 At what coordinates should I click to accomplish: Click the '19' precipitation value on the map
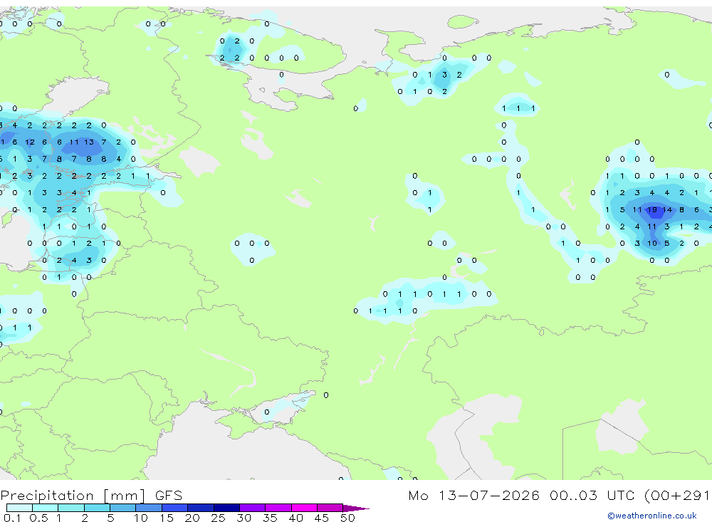point(652,210)
